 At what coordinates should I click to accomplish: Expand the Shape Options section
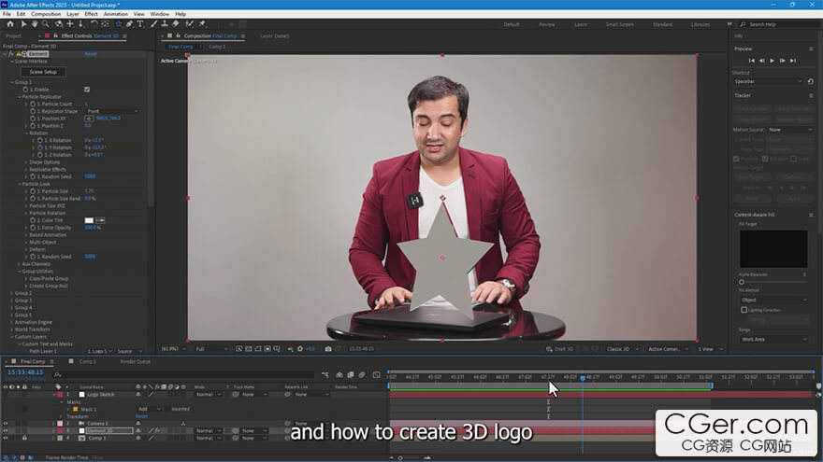(x=26, y=162)
